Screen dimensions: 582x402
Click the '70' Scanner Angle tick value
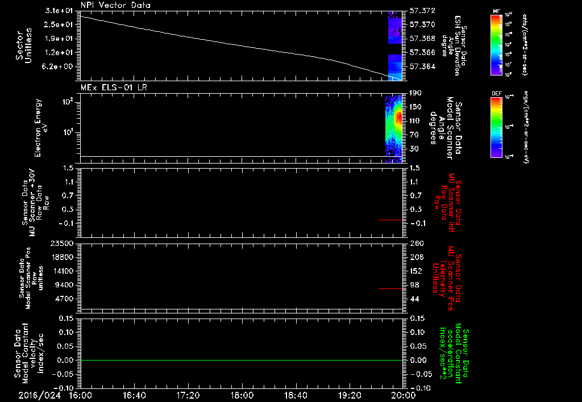pos(414,135)
